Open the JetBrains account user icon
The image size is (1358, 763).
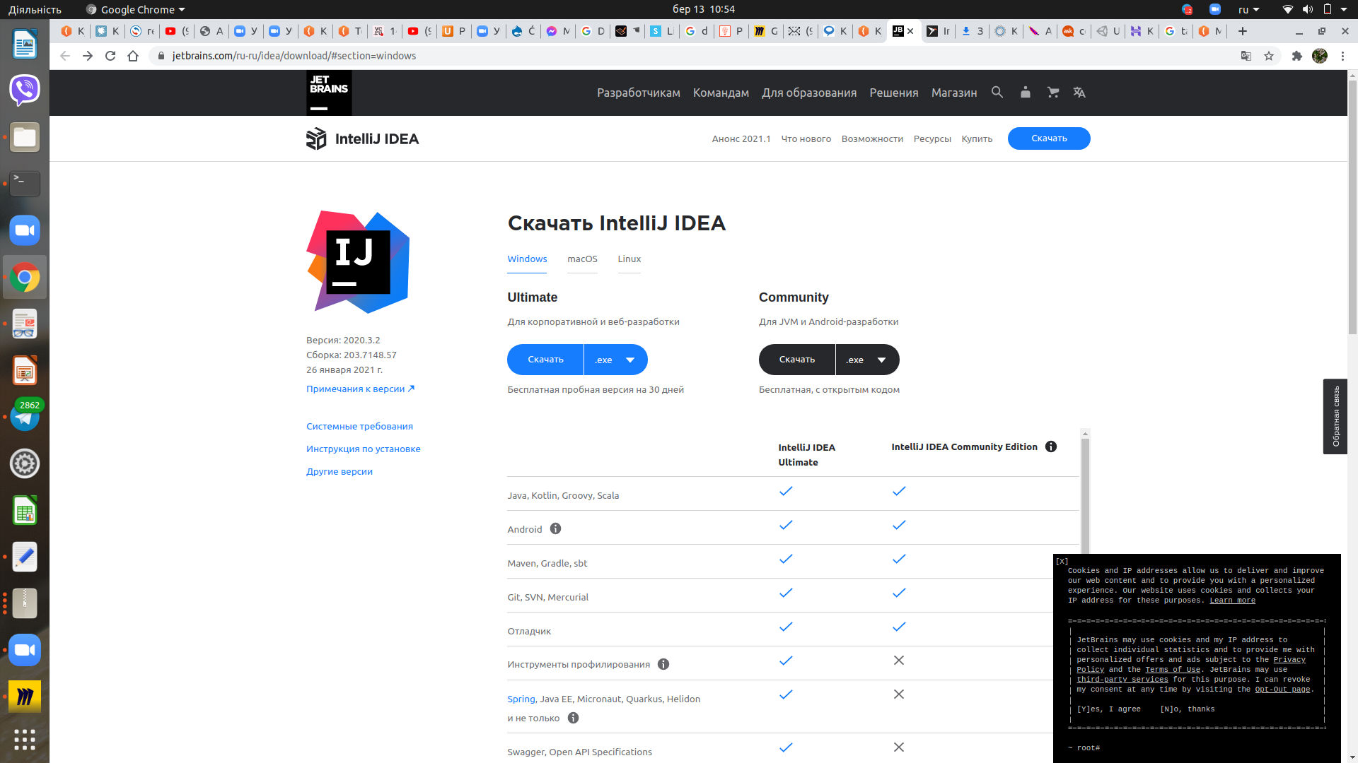1026,93
